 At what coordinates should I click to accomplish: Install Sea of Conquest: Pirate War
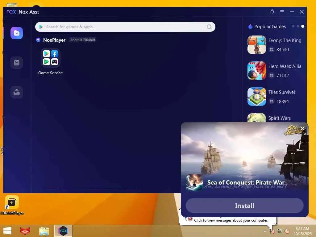click(x=244, y=206)
